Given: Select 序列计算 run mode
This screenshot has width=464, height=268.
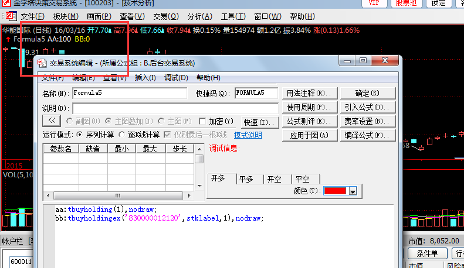Looking at the screenshot, I should (x=80, y=135).
